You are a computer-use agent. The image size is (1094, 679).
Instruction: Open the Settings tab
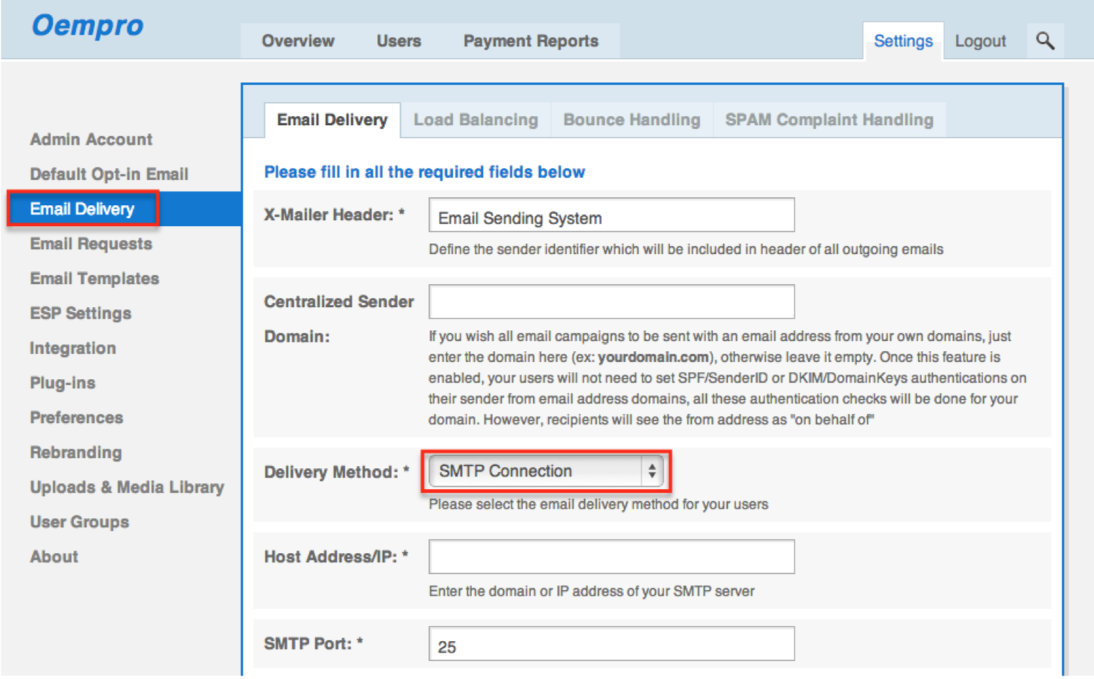pyautogui.click(x=903, y=41)
